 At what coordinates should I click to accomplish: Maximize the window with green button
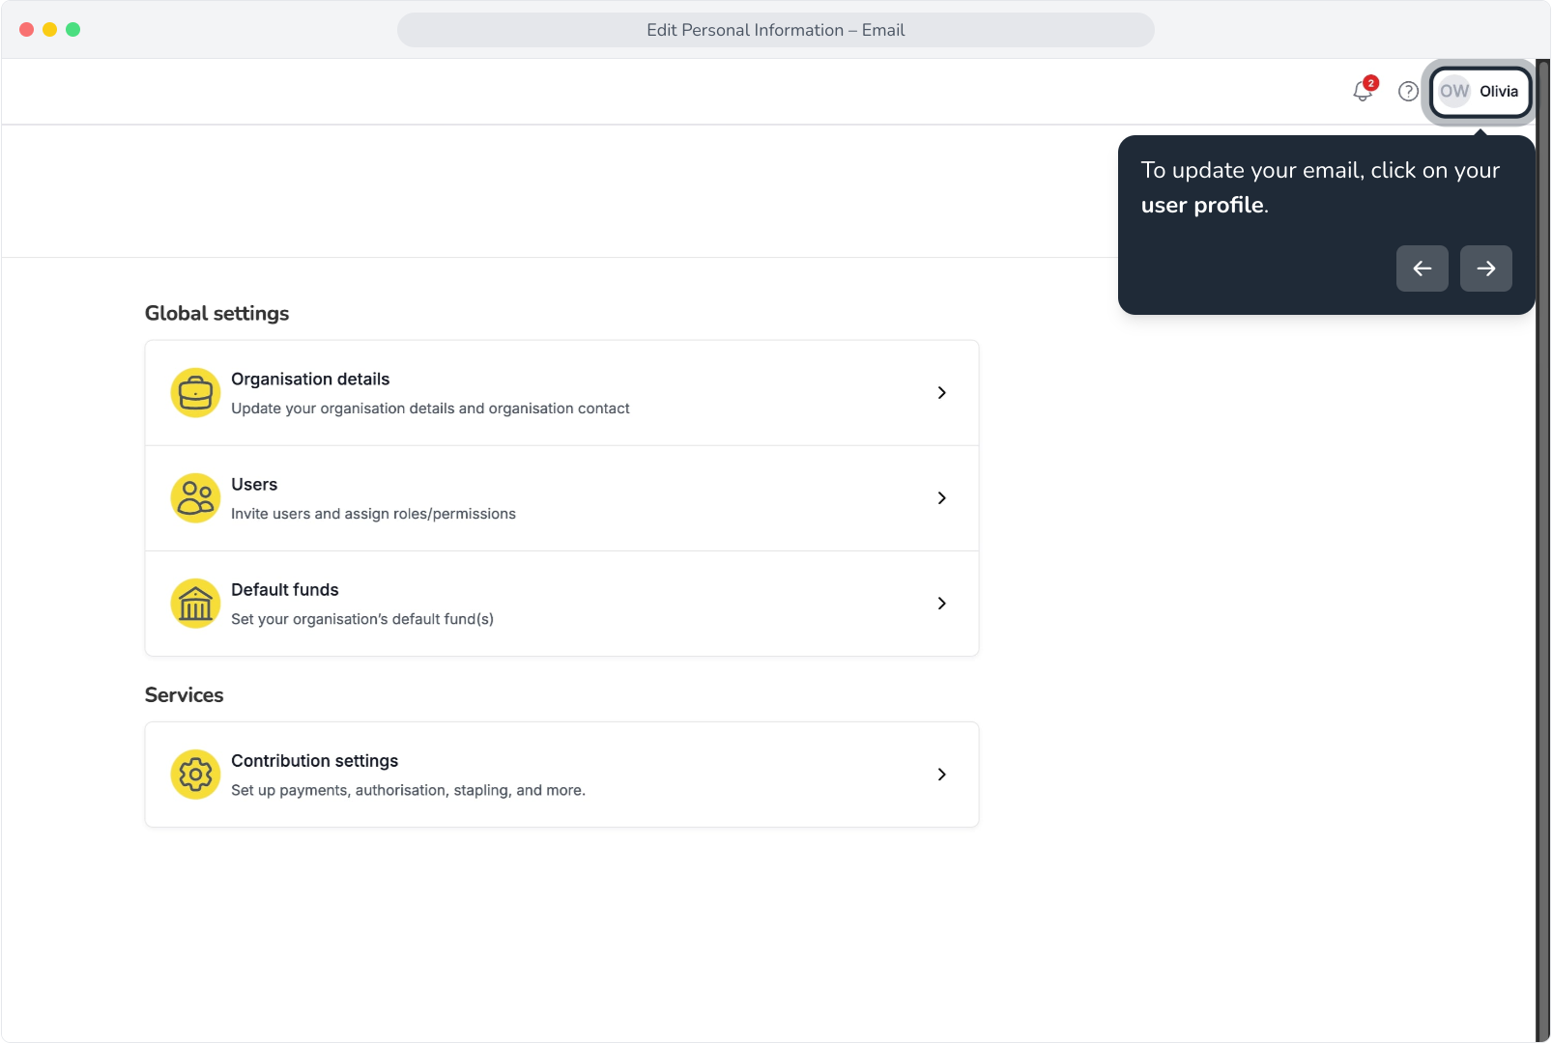[x=72, y=30]
